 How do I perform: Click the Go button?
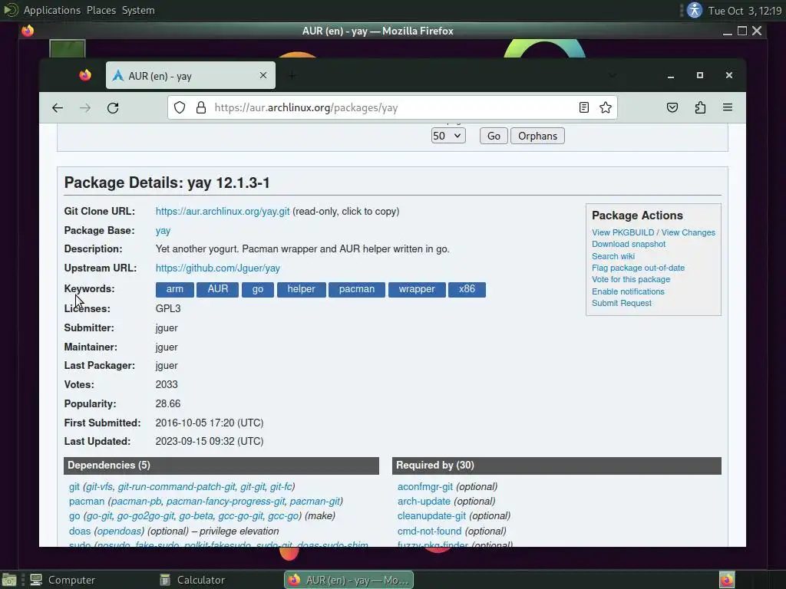tap(494, 136)
